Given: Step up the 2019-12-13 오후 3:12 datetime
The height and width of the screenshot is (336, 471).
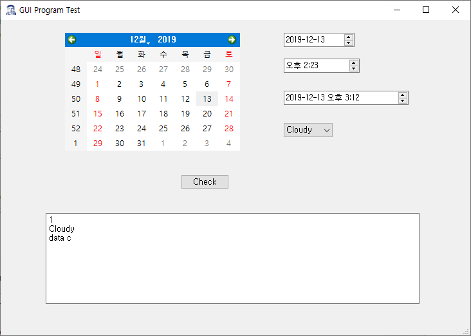Looking at the screenshot, I should pyautogui.click(x=403, y=95).
